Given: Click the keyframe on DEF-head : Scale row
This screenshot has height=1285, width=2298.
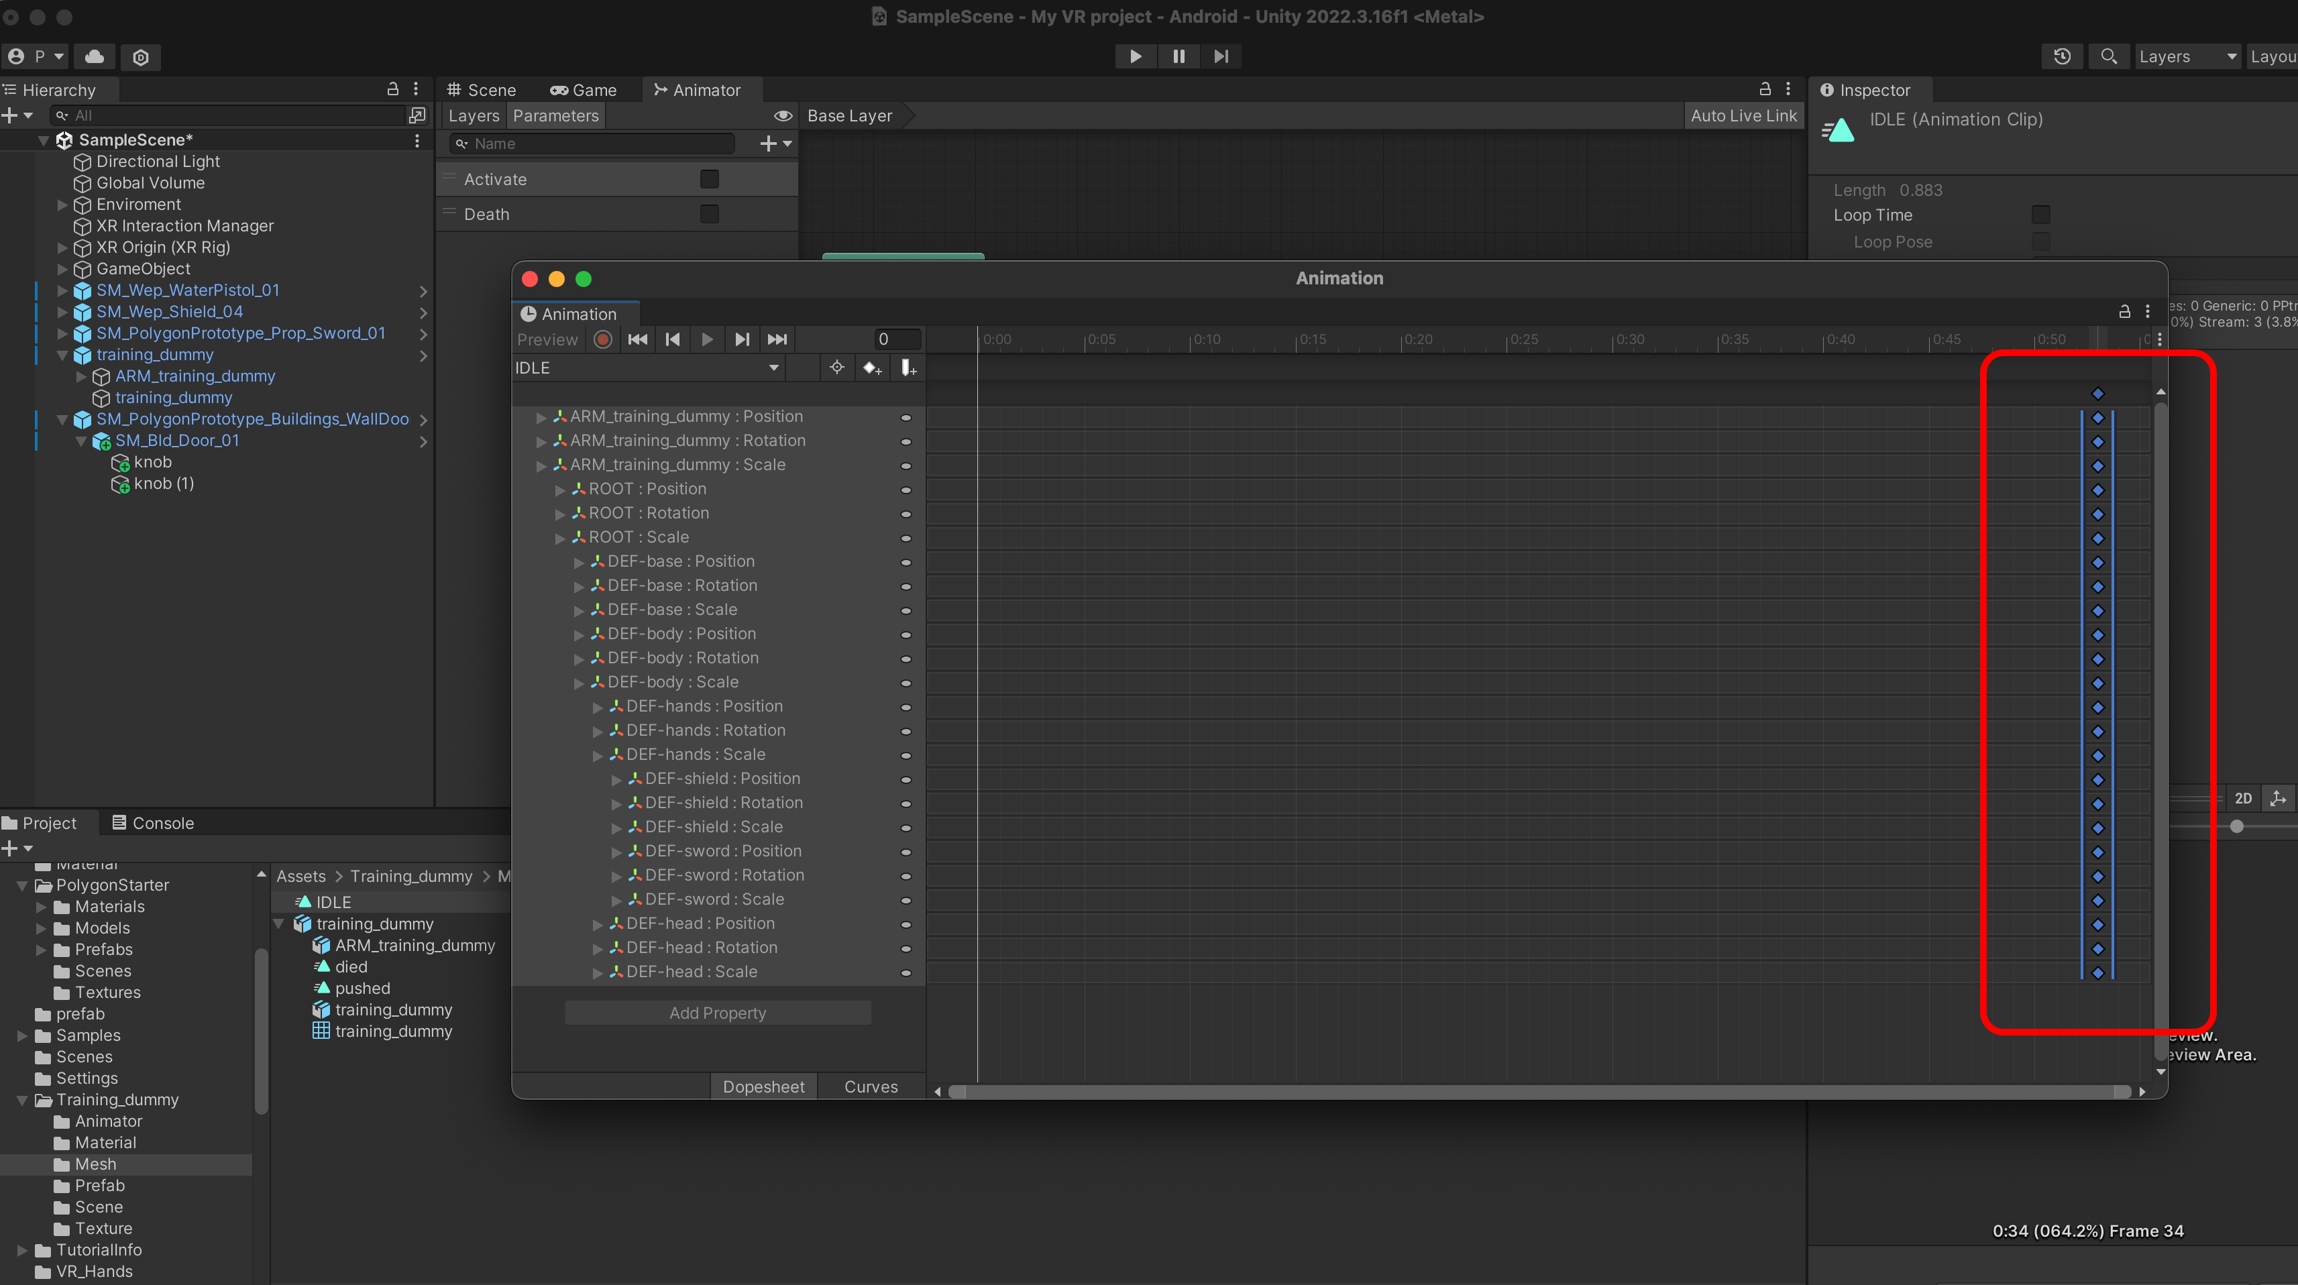Looking at the screenshot, I should coord(2098,973).
